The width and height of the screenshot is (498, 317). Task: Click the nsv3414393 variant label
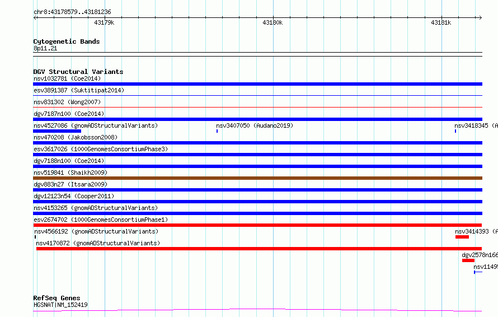[476, 231]
